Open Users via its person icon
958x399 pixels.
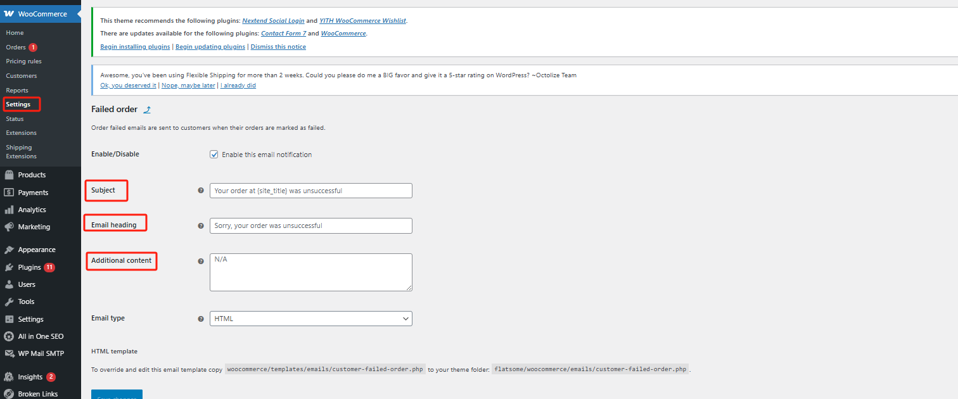pyautogui.click(x=9, y=284)
